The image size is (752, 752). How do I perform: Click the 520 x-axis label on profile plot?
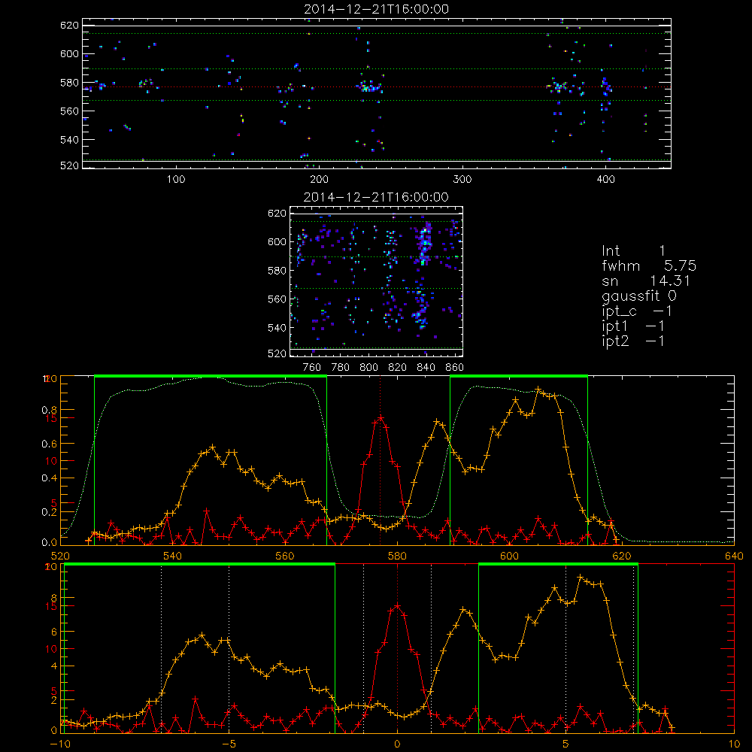point(60,556)
